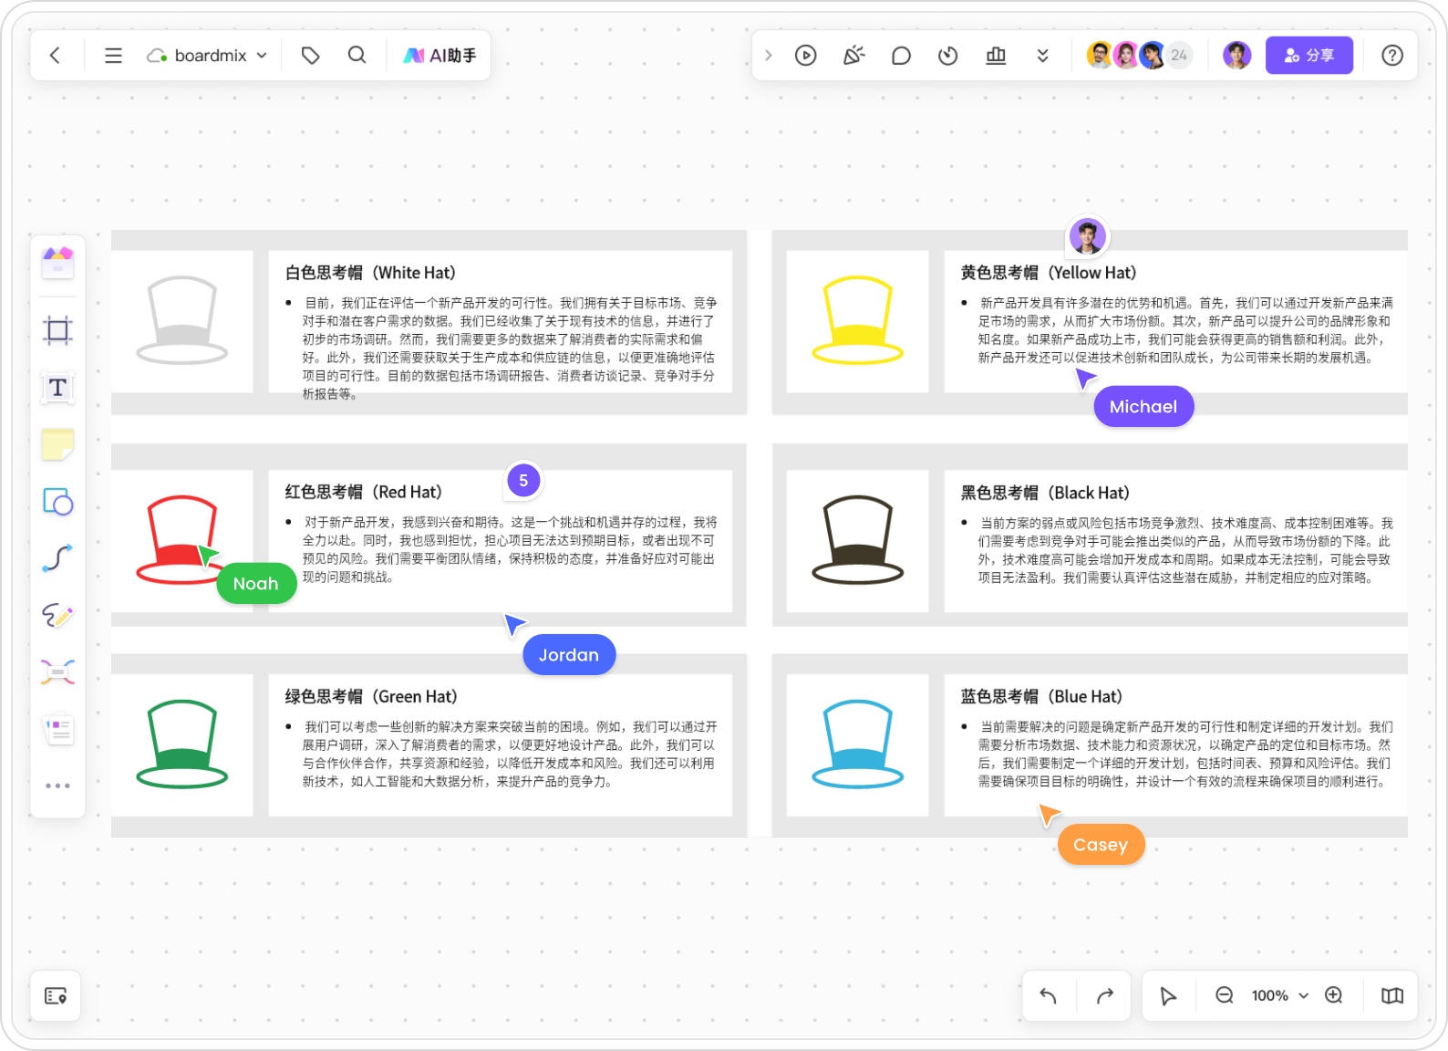The width and height of the screenshot is (1448, 1051).
Task: Select the Text tool
Action: [58, 388]
